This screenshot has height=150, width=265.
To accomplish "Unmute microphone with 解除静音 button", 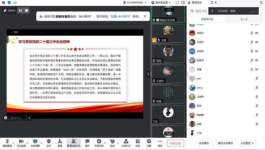I will tap(7, 143).
